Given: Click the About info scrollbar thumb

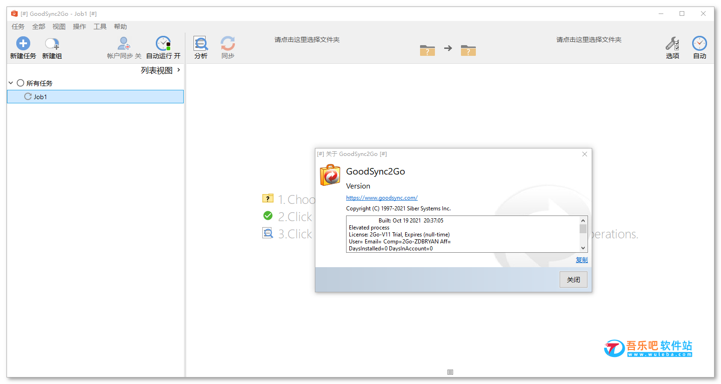Looking at the screenshot, I should click(x=583, y=229).
